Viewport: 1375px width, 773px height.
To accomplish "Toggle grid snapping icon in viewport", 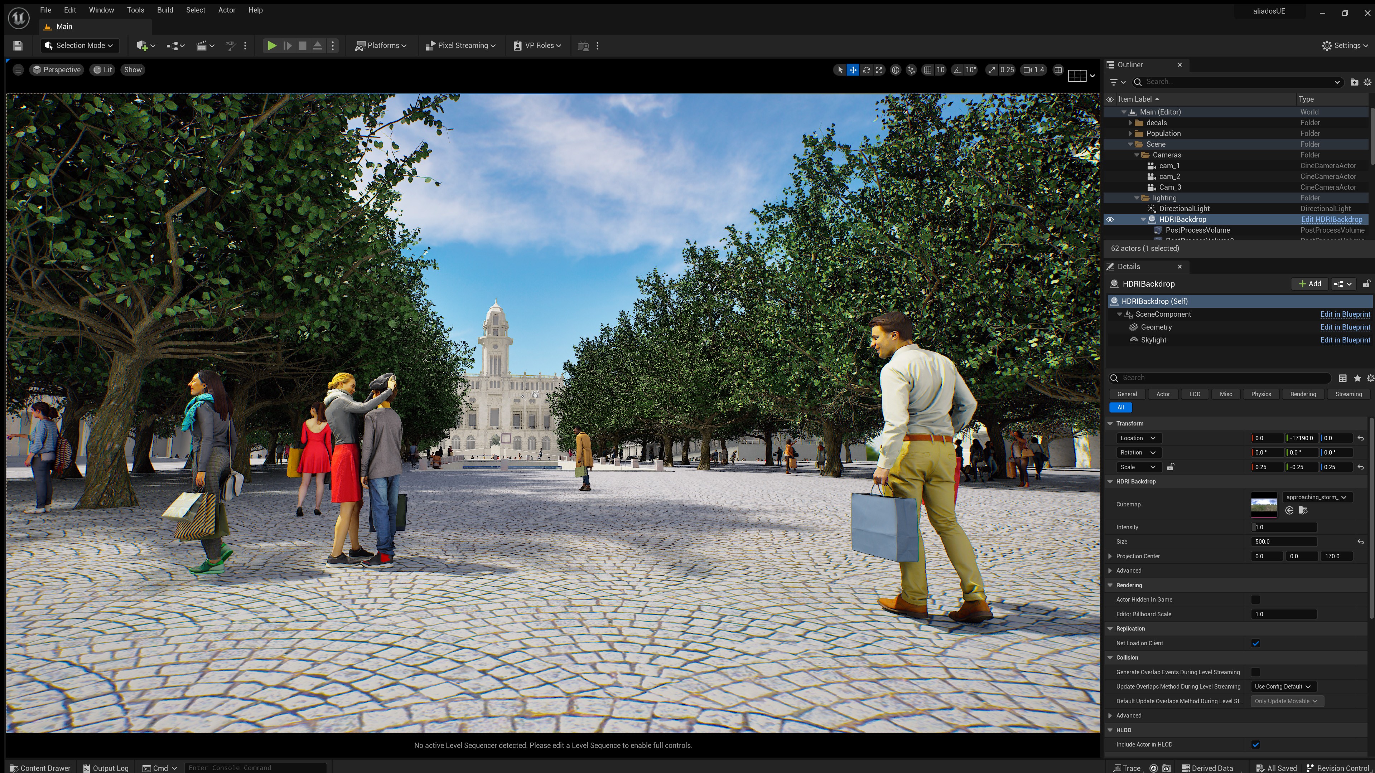I will 928,70.
